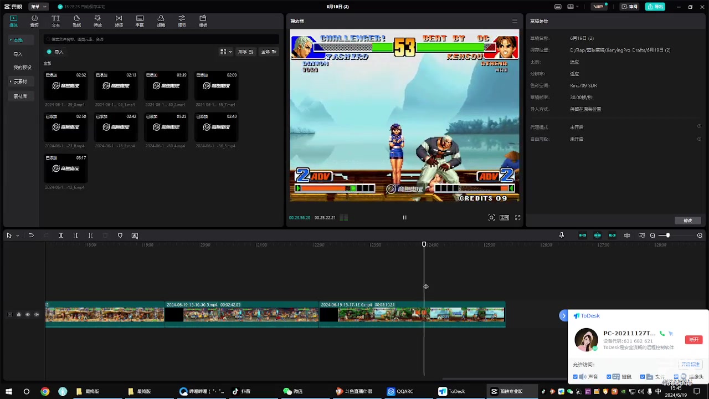Toggle main track magnet snapping
This screenshot has height=399, width=709.
pyautogui.click(x=583, y=236)
